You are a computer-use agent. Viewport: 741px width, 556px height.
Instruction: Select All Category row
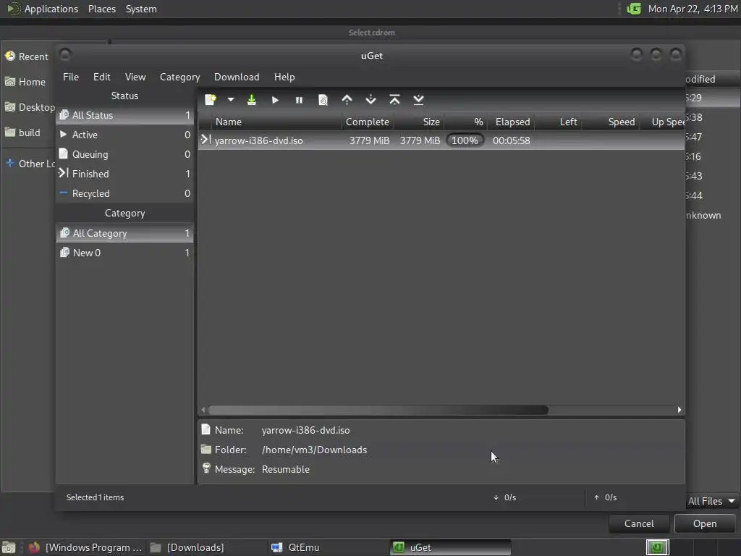coord(124,233)
